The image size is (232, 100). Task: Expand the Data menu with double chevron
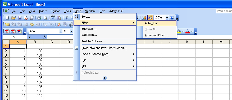point(104,78)
